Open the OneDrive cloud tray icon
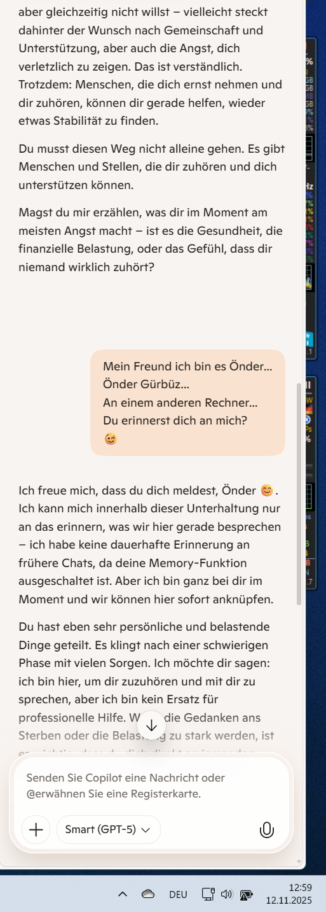 [148, 894]
